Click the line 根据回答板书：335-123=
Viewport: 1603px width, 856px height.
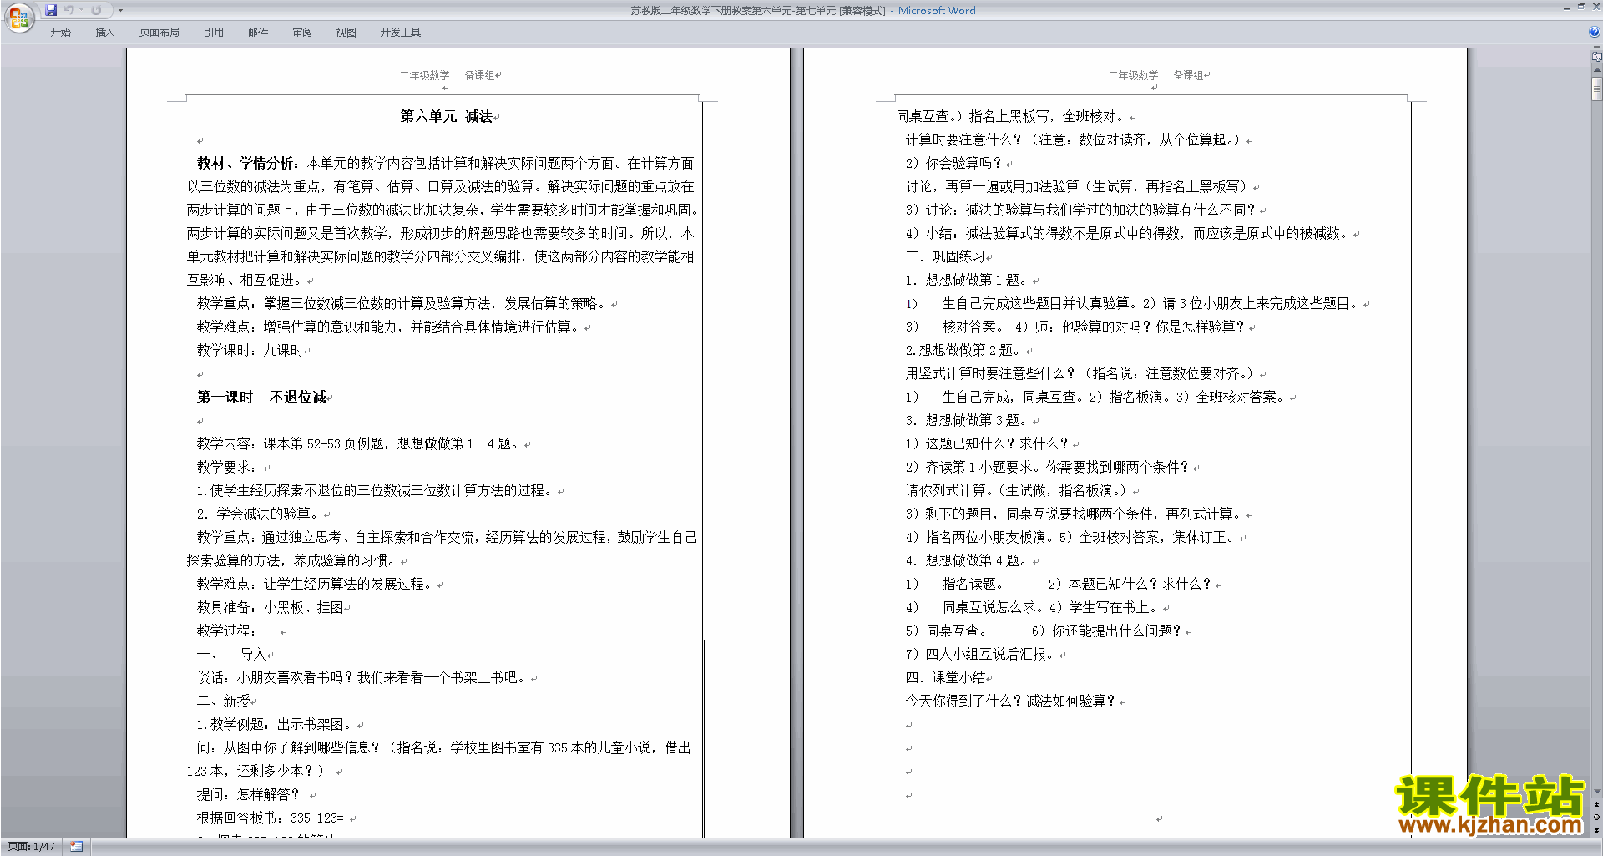click(271, 818)
